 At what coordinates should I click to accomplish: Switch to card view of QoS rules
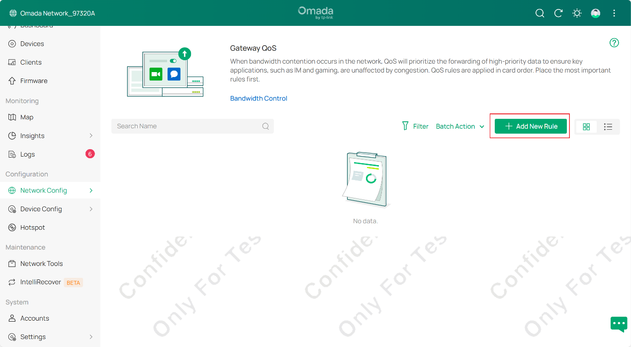(x=586, y=127)
